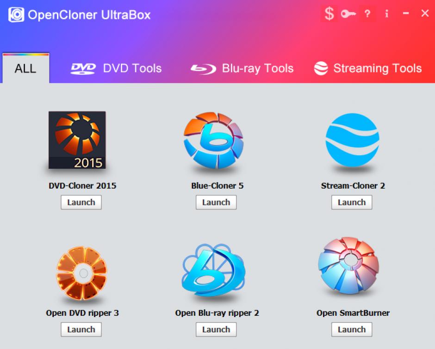Image resolution: width=435 pixels, height=349 pixels.
Task: Click the OpenCloner UltraBox logo icon
Action: (x=16, y=14)
